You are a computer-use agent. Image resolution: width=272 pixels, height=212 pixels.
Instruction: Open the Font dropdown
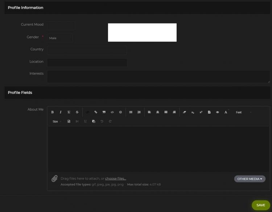243,112
